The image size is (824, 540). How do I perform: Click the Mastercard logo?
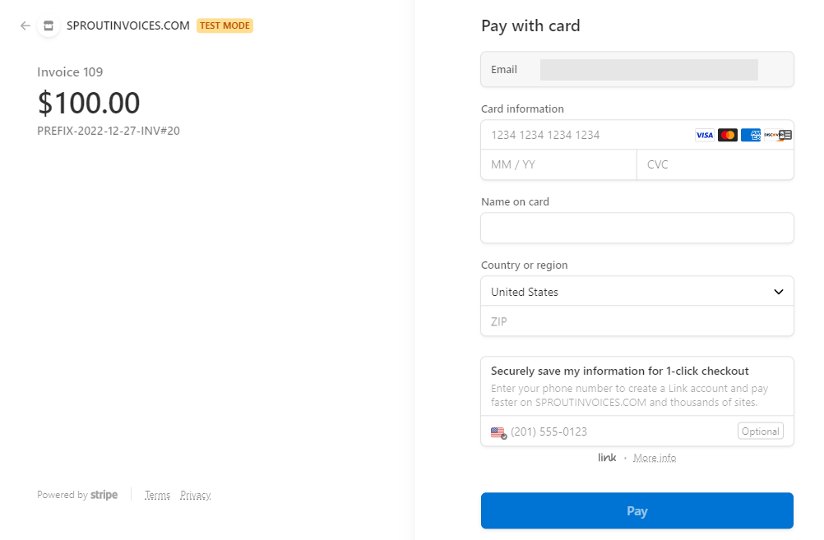coord(727,135)
